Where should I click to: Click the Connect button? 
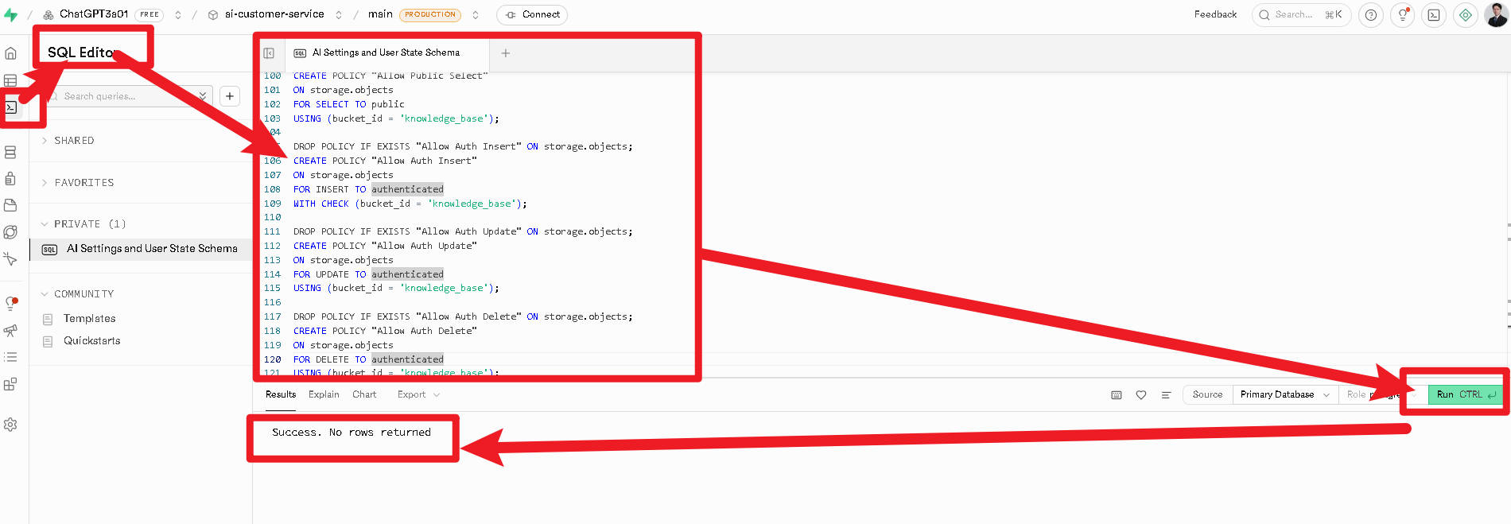click(532, 14)
